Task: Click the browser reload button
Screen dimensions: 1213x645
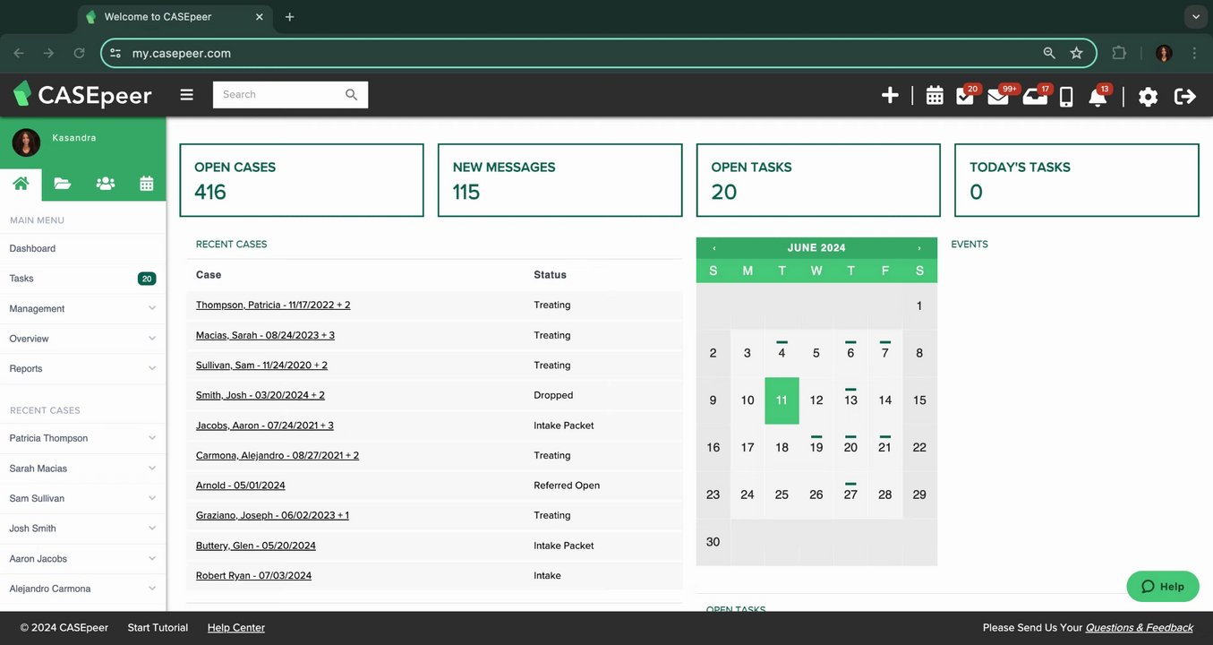Action: click(x=79, y=53)
